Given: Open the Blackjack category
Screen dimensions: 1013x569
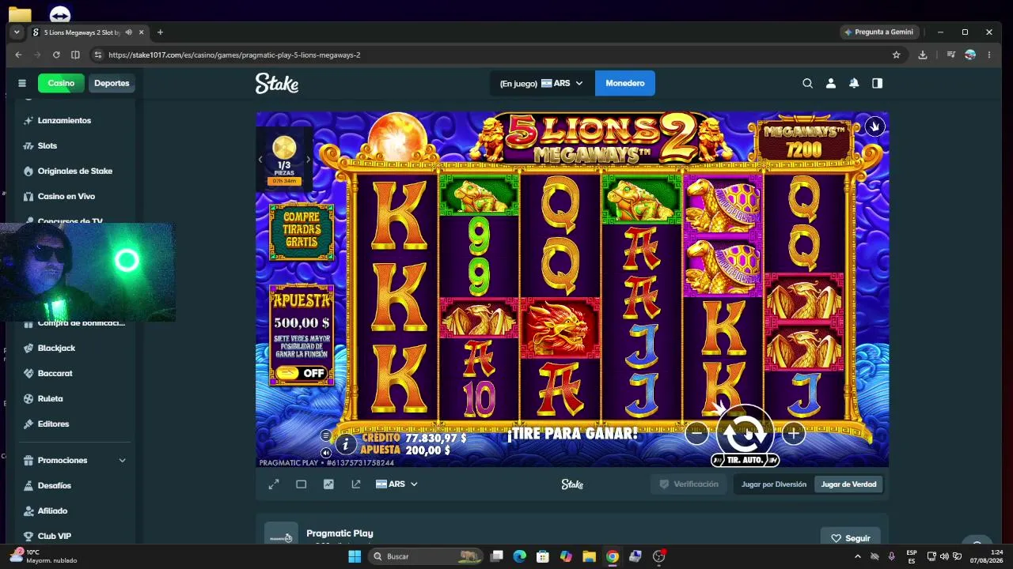Looking at the screenshot, I should [56, 348].
